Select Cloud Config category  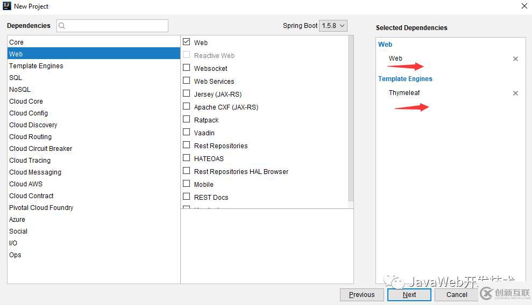pos(94,113)
